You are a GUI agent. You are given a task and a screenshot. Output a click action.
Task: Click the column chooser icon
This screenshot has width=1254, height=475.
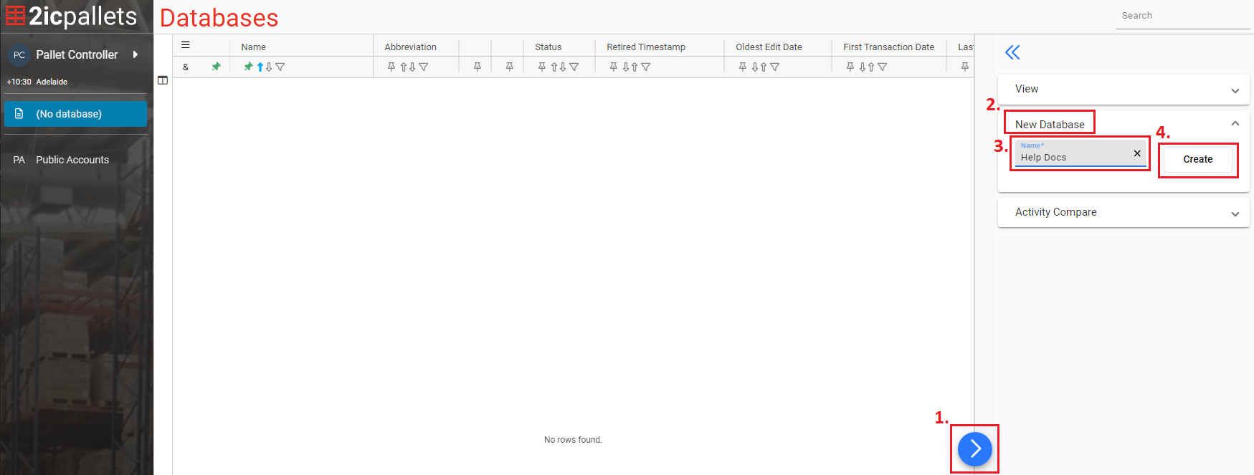coord(163,80)
